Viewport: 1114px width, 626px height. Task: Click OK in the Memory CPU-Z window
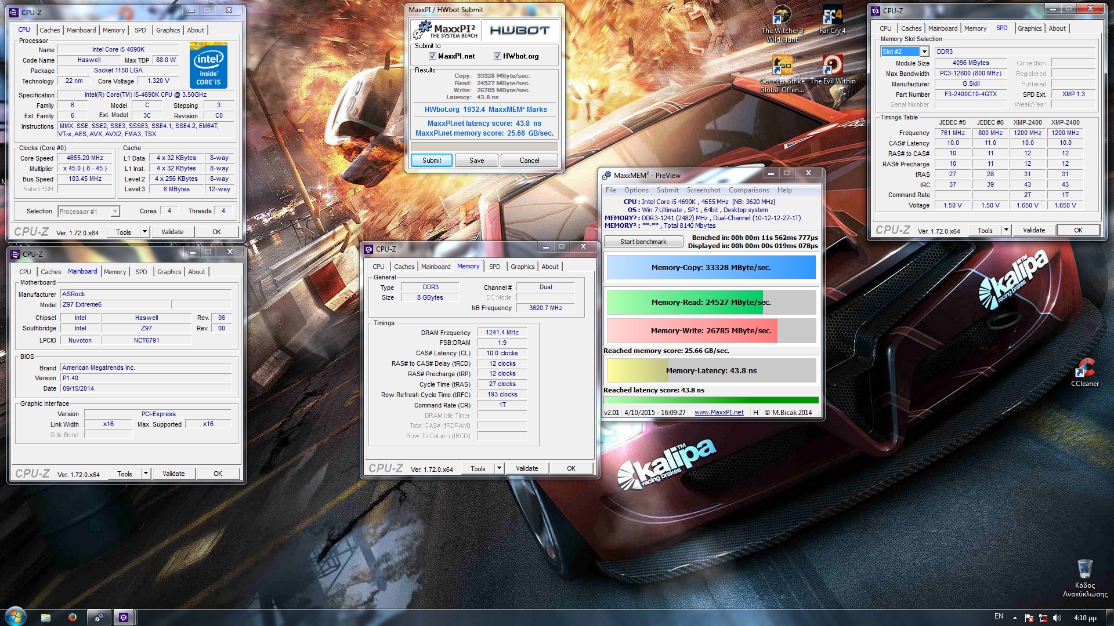click(x=571, y=468)
